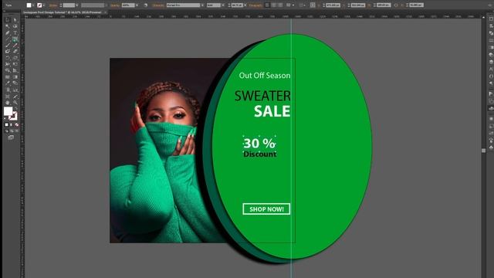
Task: Select the Magic Wand tool
Action: (x=7, y=26)
